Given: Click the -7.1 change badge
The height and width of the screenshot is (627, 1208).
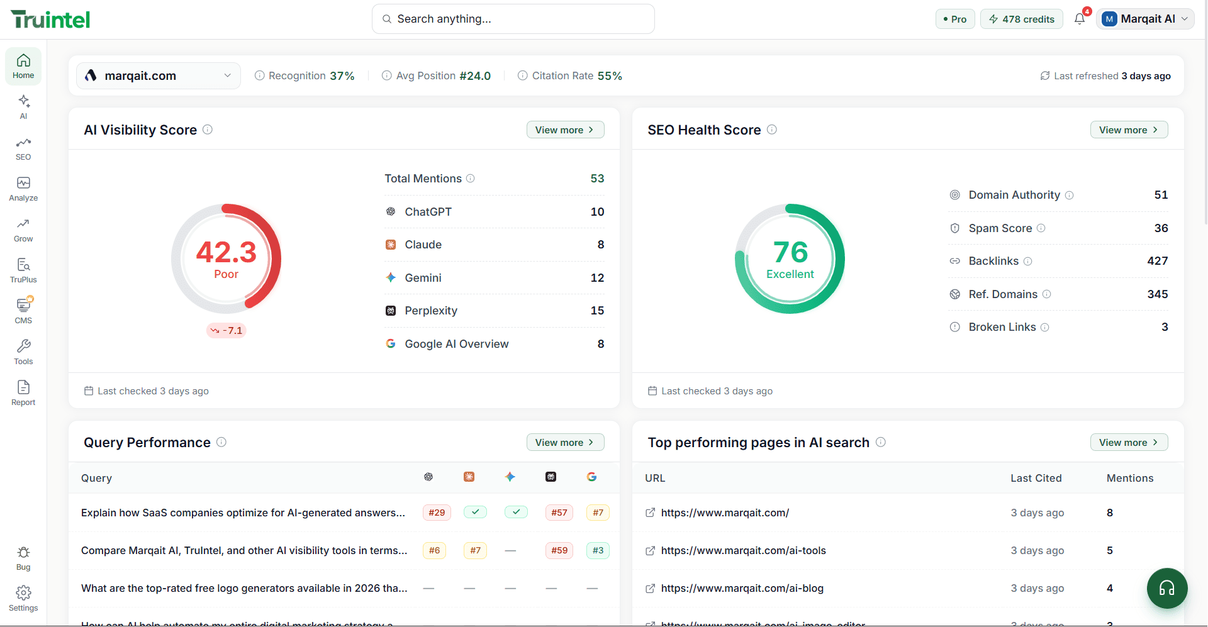Looking at the screenshot, I should 226,331.
